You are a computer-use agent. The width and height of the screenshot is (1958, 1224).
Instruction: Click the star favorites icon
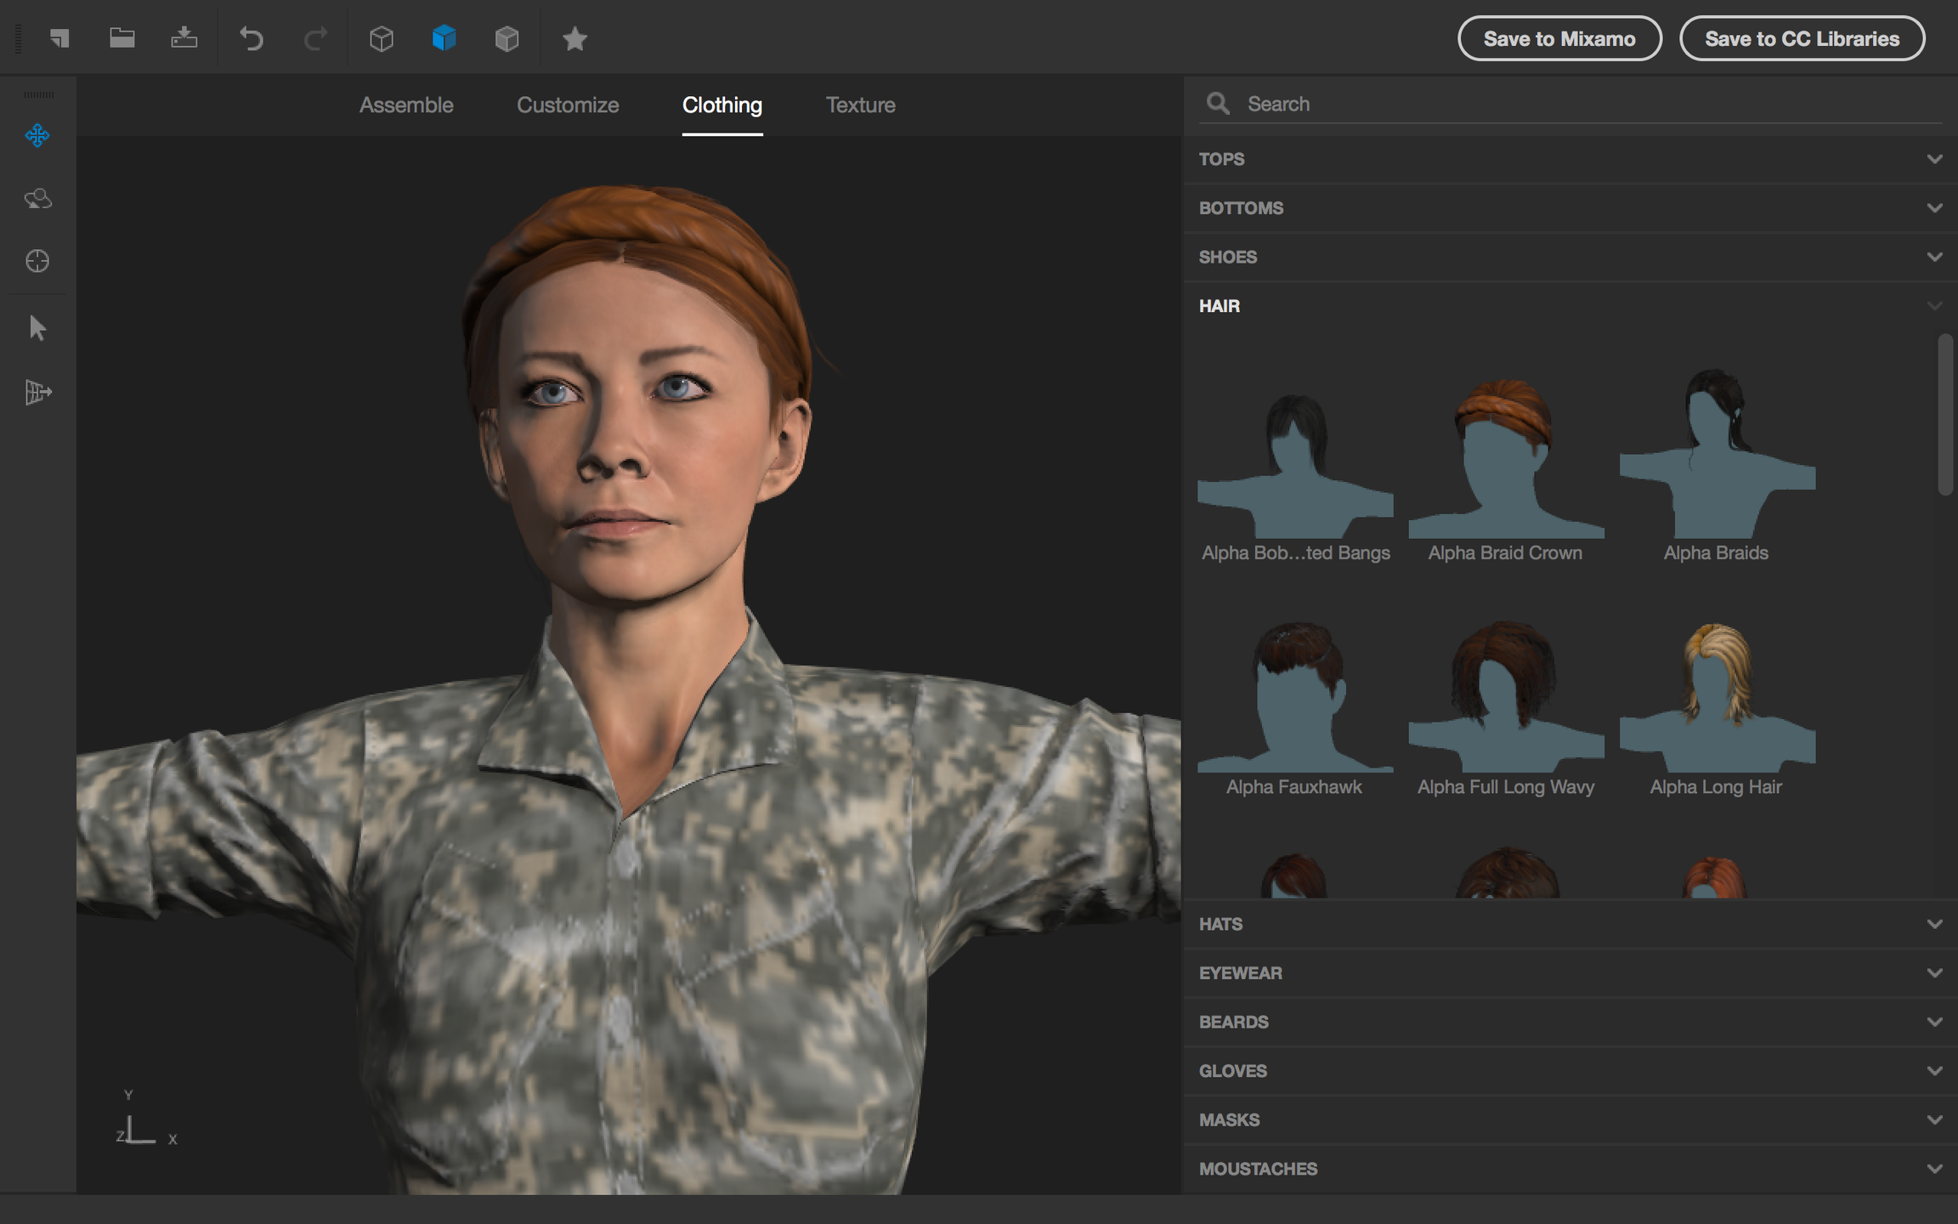click(574, 38)
